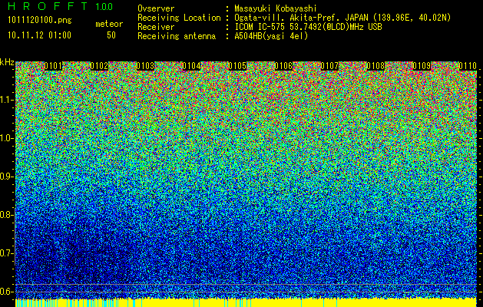
Task: Click the 0101 time marker
Action: pyautogui.click(x=53, y=66)
